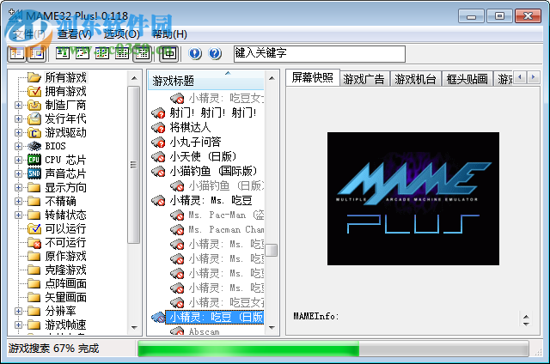Image resolution: width=550 pixels, height=364 pixels.
Task: Select the 游戏驱动 folder icon
Action: (34, 132)
